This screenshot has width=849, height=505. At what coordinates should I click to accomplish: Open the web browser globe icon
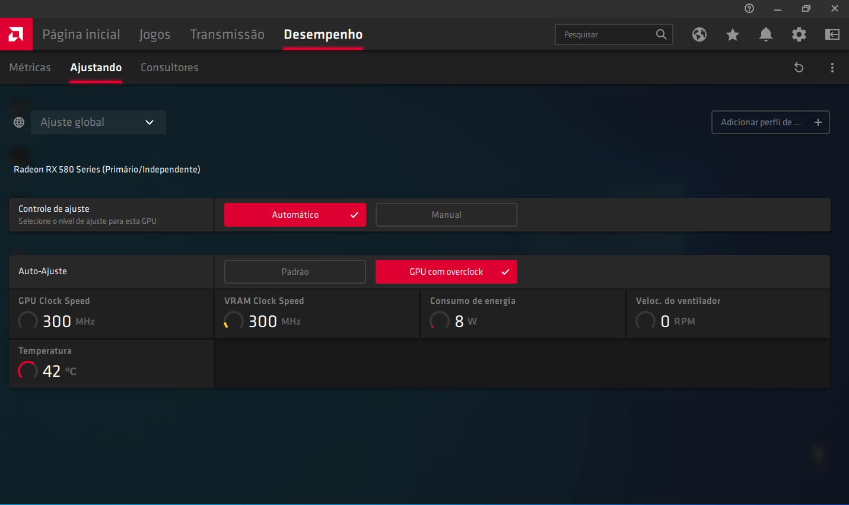[699, 34]
